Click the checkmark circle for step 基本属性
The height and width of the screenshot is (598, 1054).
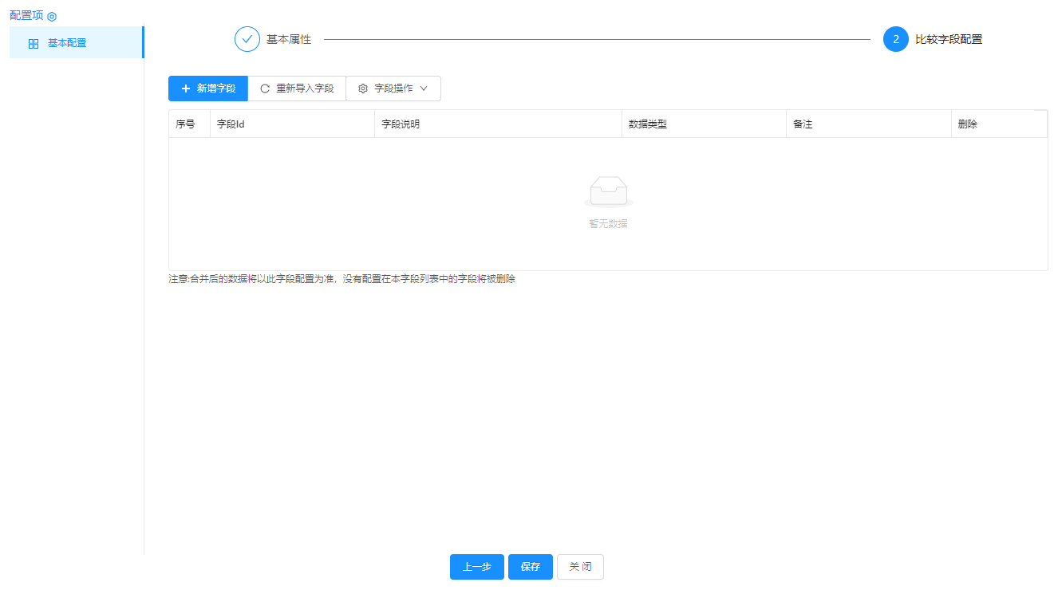(x=247, y=39)
